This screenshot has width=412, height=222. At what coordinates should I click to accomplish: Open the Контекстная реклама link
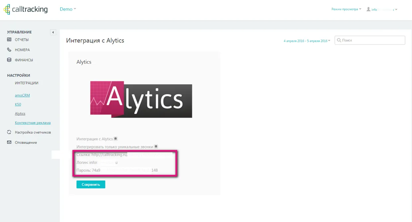tap(33, 123)
